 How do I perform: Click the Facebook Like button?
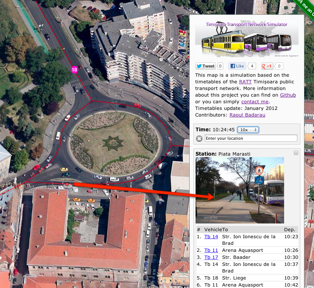click(237, 66)
